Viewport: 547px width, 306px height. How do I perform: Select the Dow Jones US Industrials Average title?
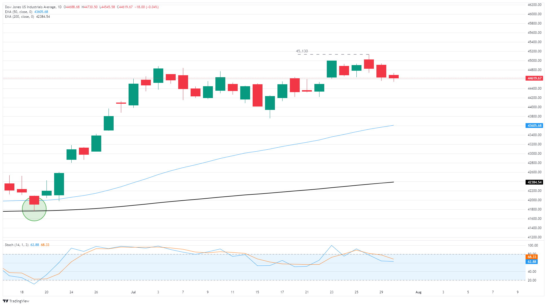point(30,7)
